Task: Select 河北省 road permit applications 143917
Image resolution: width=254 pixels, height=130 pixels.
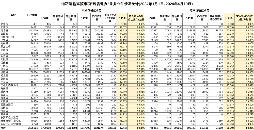Action: click(x=153, y=30)
